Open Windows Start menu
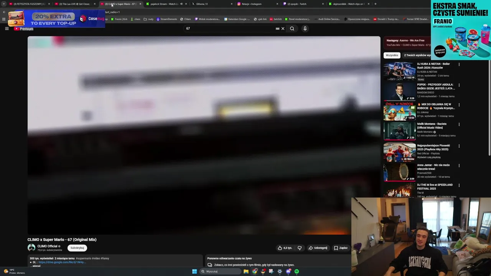 click(x=194, y=271)
